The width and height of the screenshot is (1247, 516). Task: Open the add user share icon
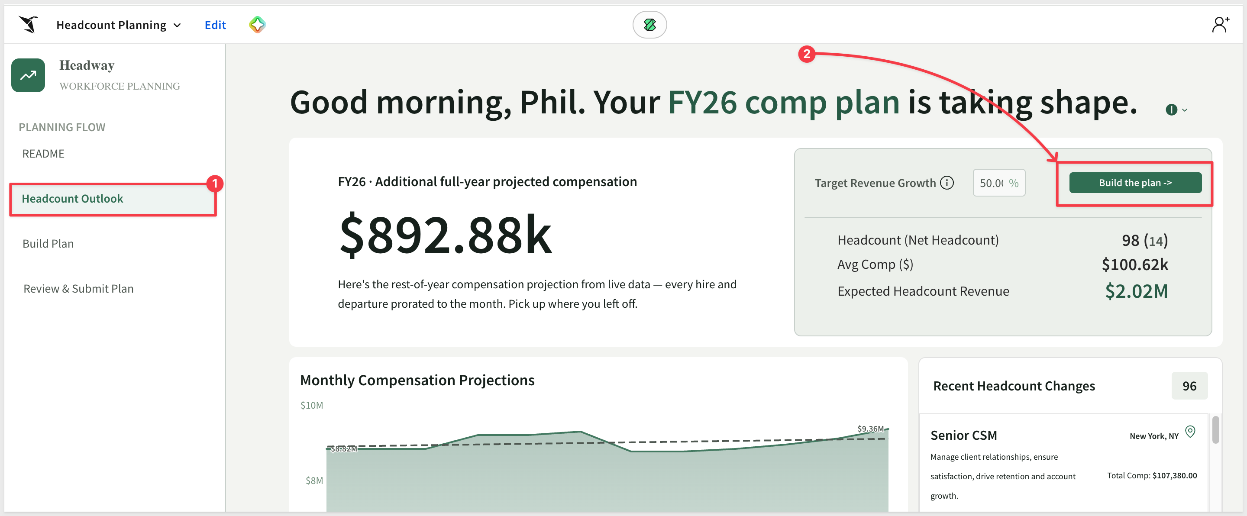click(1221, 25)
